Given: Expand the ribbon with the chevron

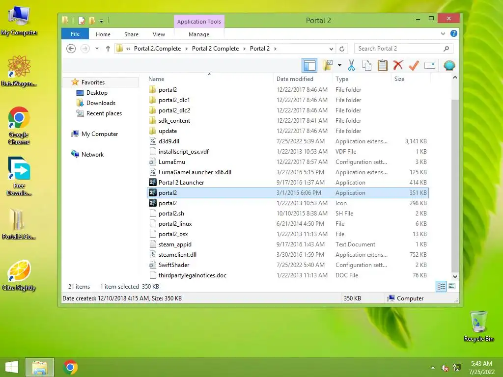Looking at the screenshot, I should tap(443, 33).
